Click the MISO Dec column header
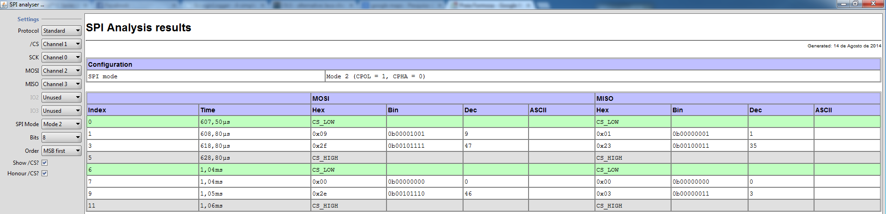 781,110
